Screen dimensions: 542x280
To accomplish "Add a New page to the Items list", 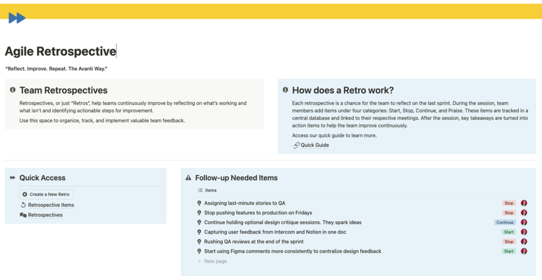I will 215,261.
